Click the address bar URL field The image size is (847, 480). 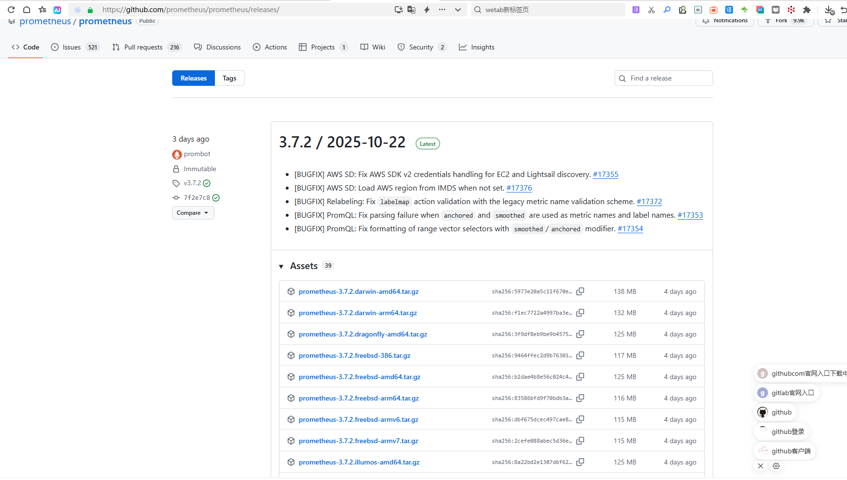coord(243,10)
